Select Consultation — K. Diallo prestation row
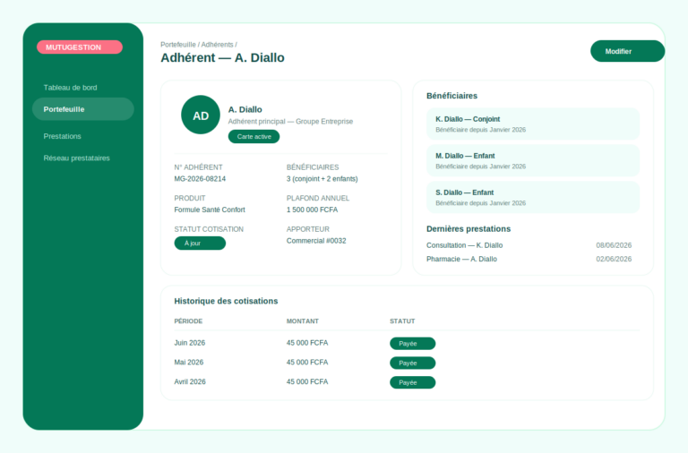688x453 pixels. click(529, 245)
